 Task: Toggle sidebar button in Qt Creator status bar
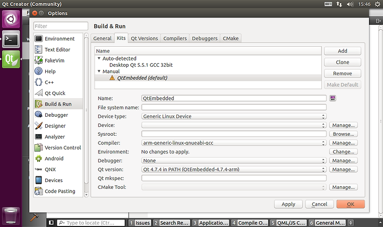coord(51,223)
